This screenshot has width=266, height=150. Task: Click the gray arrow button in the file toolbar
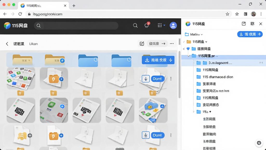click(157, 44)
